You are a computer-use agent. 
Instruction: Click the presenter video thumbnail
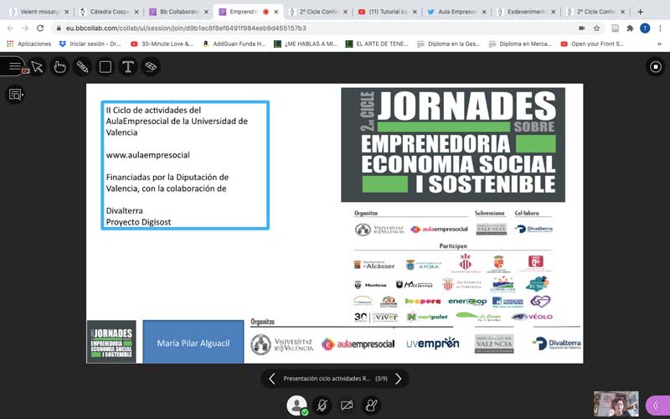(x=616, y=404)
